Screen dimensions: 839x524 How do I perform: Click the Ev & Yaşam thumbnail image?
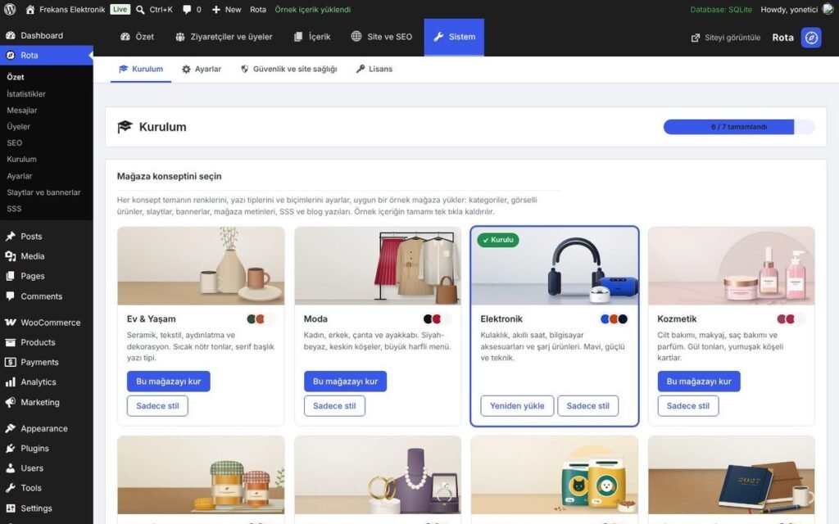pos(201,266)
